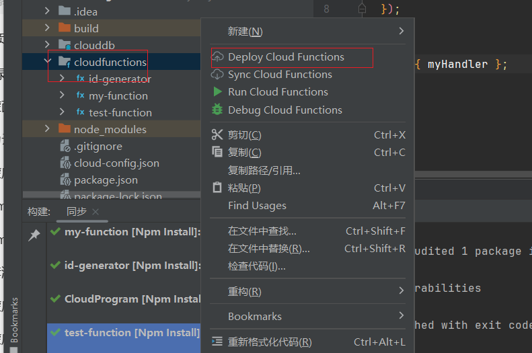Screen dimensions: 532x353
Task: Click green check icon of my-function build
Action: [55, 231]
